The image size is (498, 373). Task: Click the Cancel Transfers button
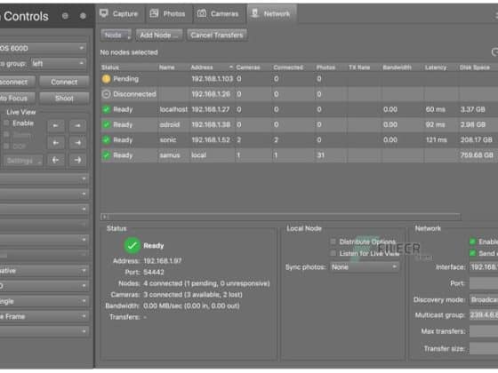(217, 35)
